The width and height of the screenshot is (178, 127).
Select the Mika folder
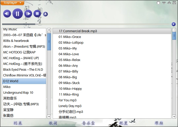pyautogui.click(x=24, y=87)
